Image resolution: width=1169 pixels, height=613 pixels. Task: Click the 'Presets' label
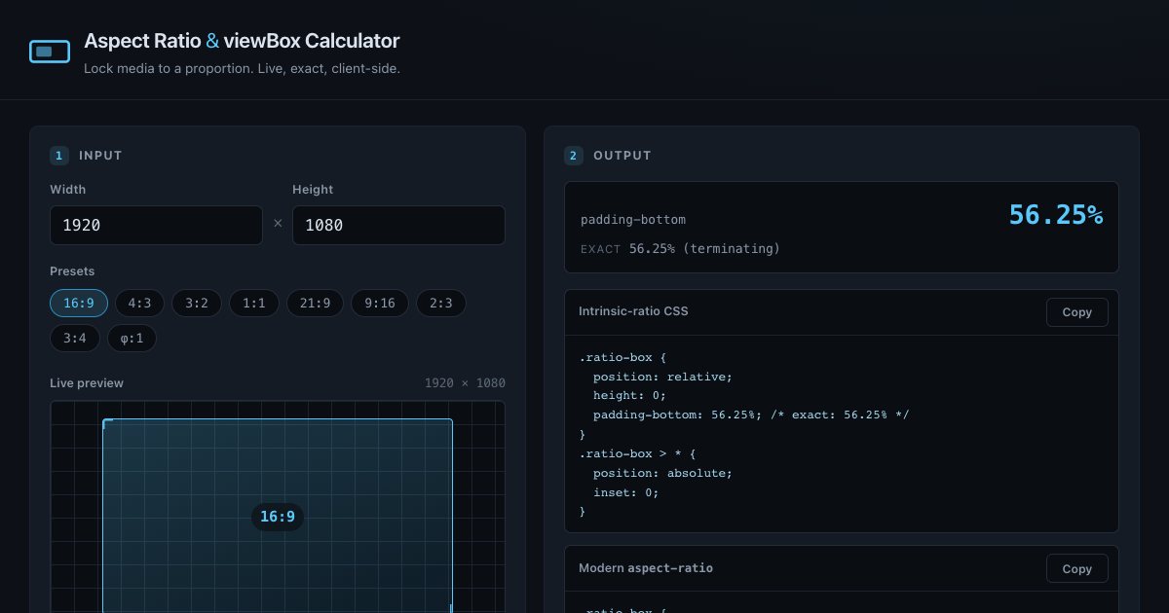coord(72,271)
